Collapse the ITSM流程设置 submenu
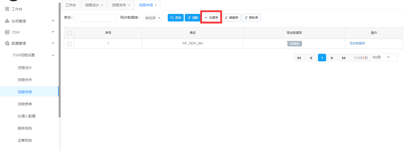 click(x=53, y=55)
